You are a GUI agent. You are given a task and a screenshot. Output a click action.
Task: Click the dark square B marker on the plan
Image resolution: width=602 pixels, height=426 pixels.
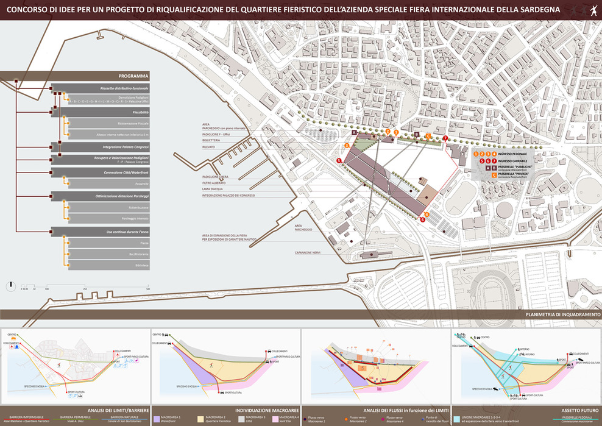coord(417,134)
